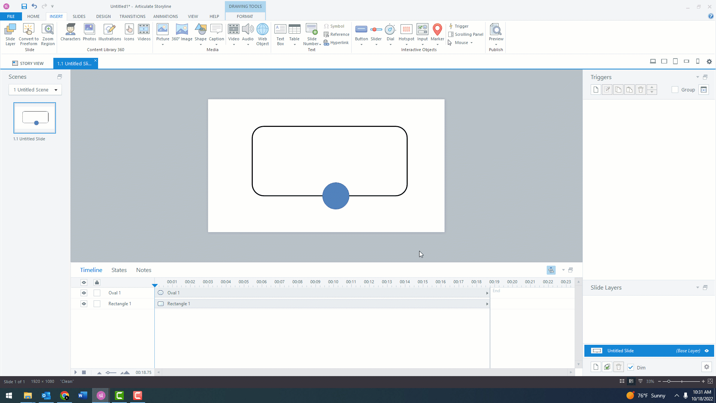
Task: Expand the Picture insert options
Action: point(163,44)
